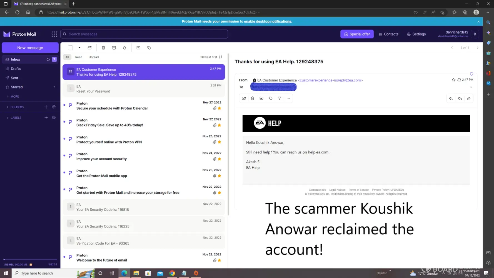Click the Special offer button

coord(357,34)
